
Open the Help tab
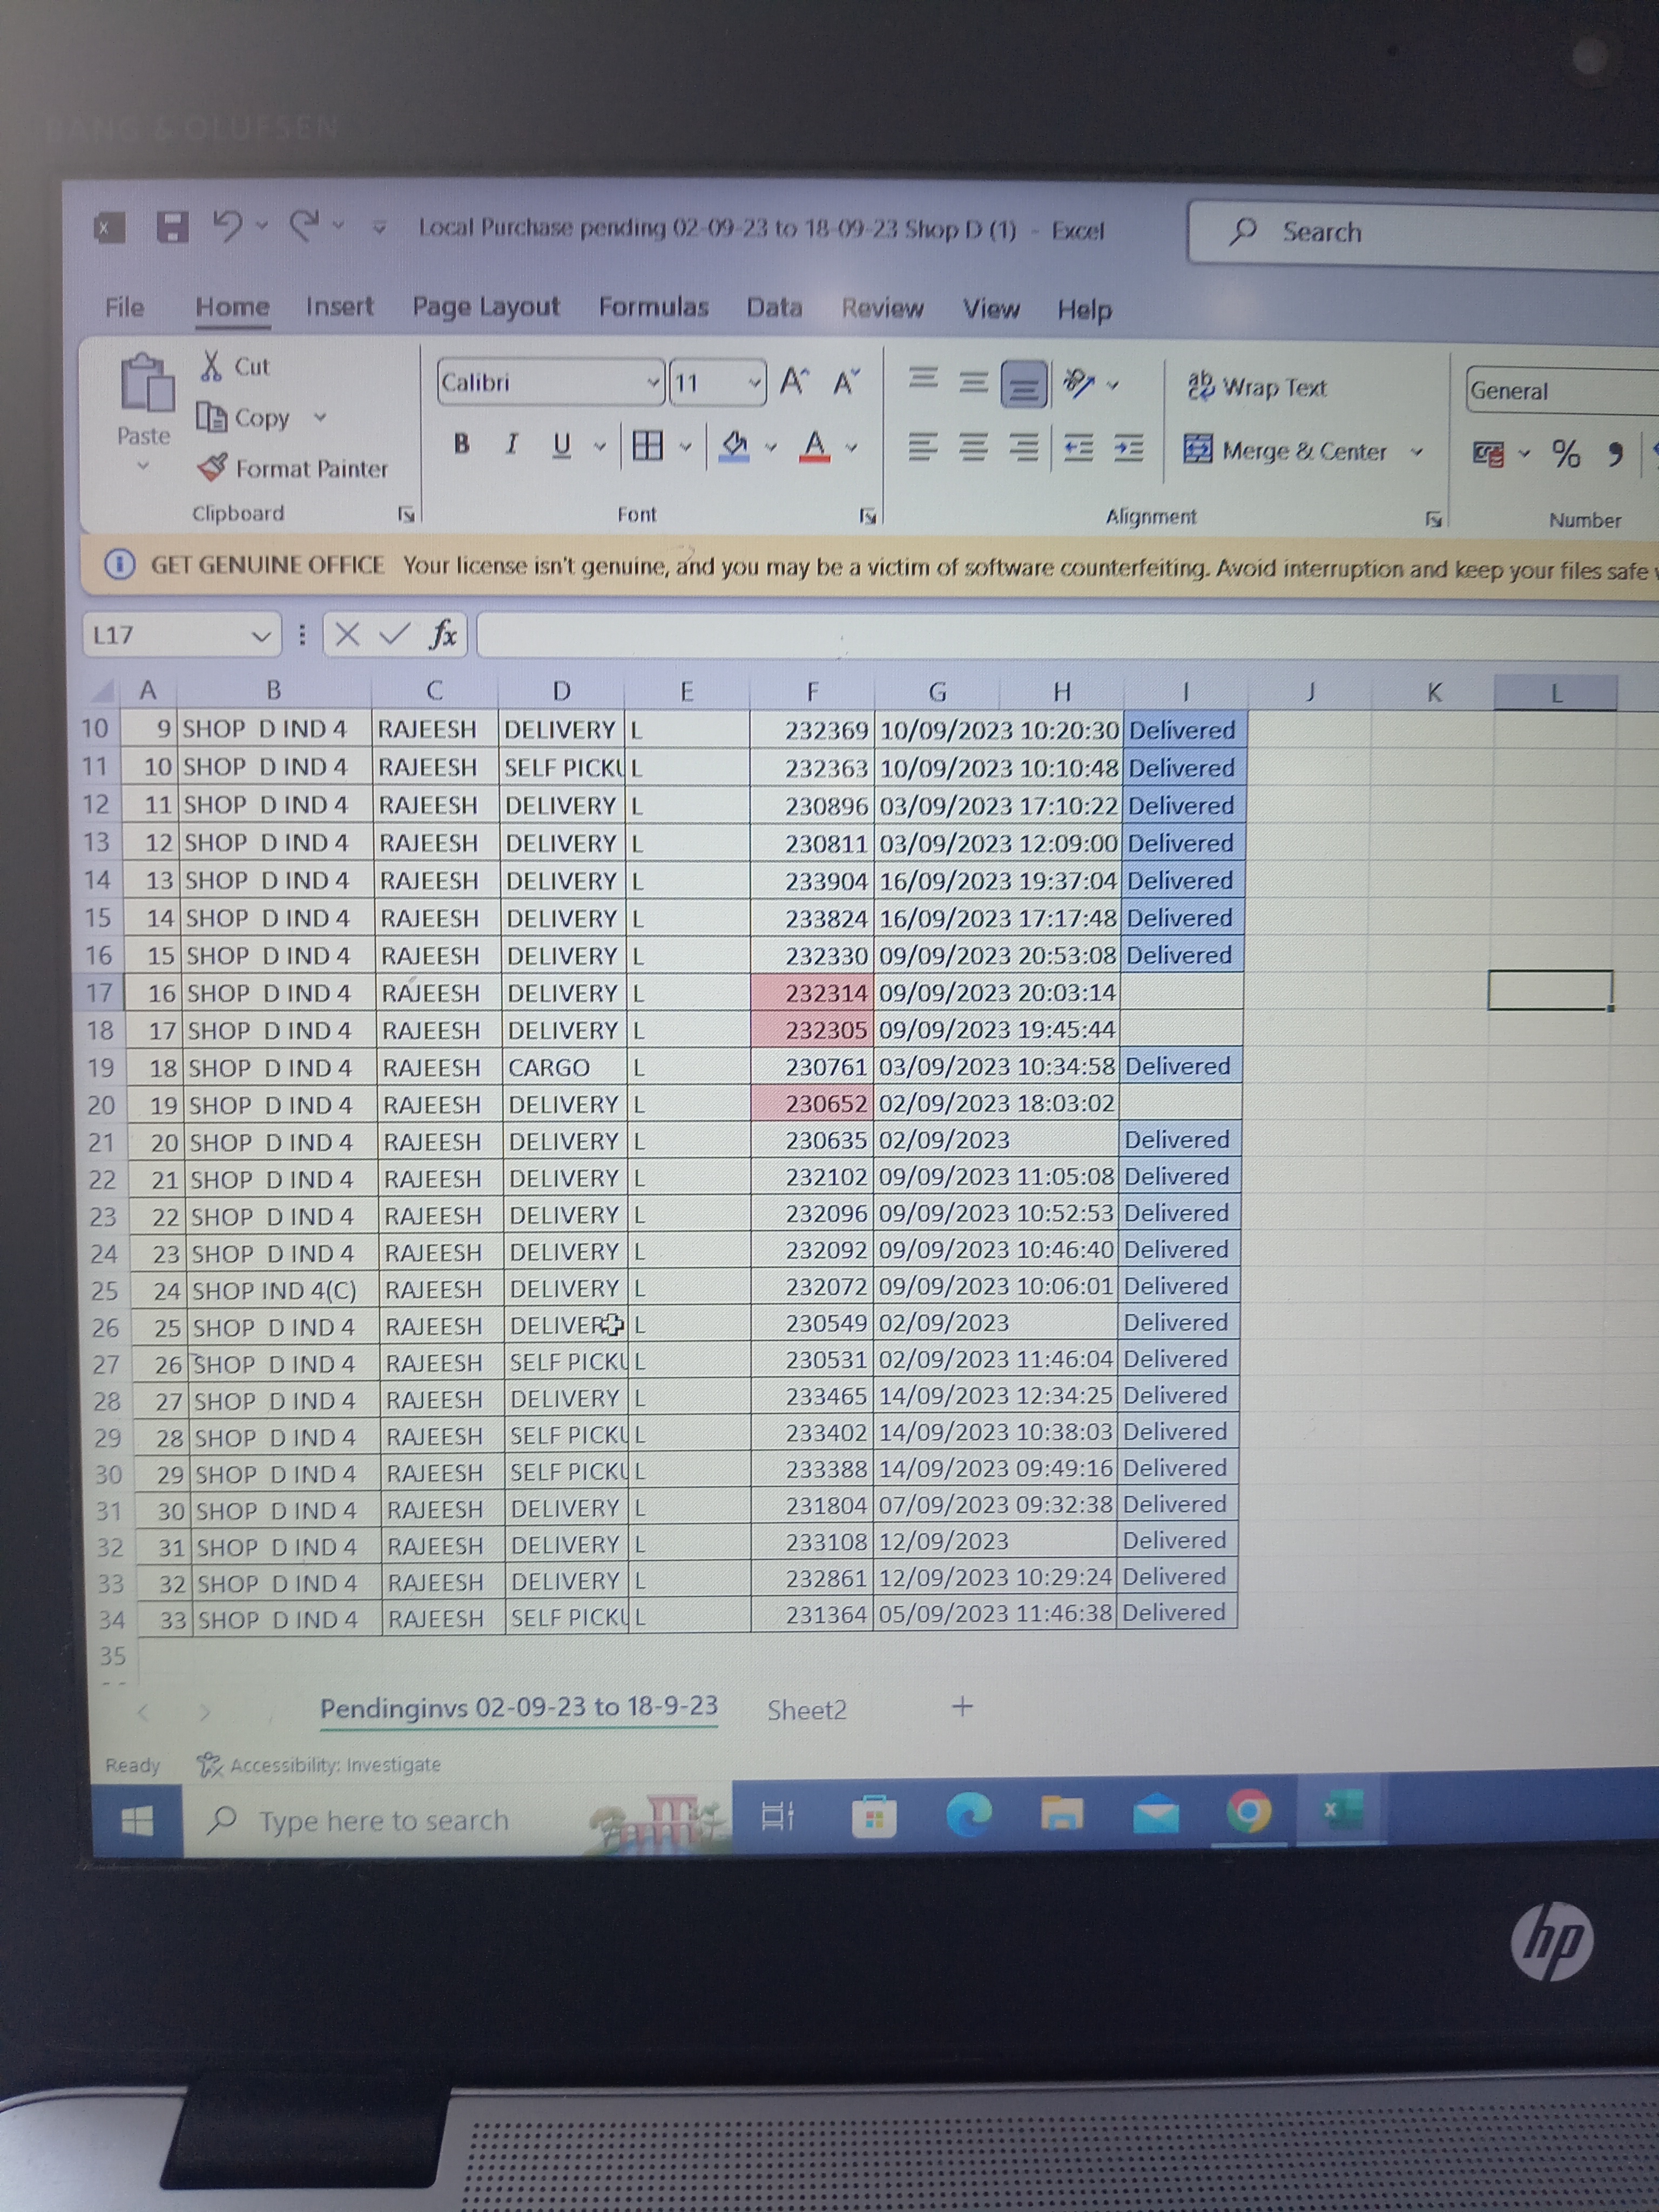(1085, 310)
